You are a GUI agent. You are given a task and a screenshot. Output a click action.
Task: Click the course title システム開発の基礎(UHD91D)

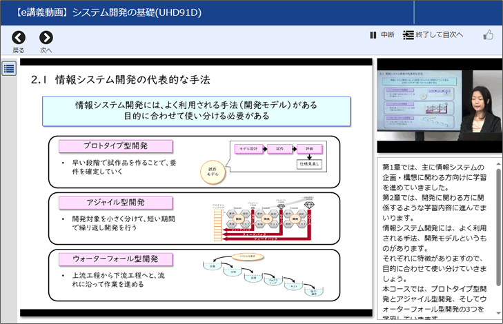[x=137, y=12]
